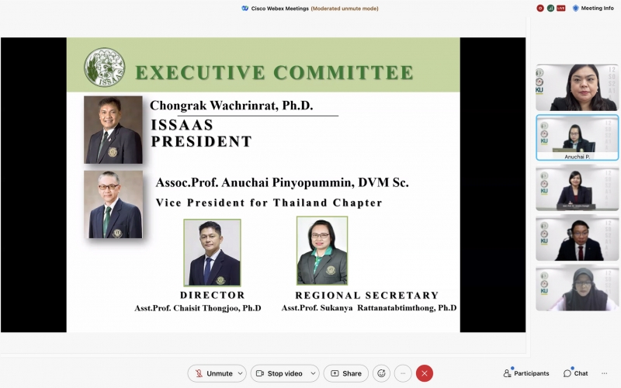Open the Participants panel
The width and height of the screenshot is (621, 388).
526,373
